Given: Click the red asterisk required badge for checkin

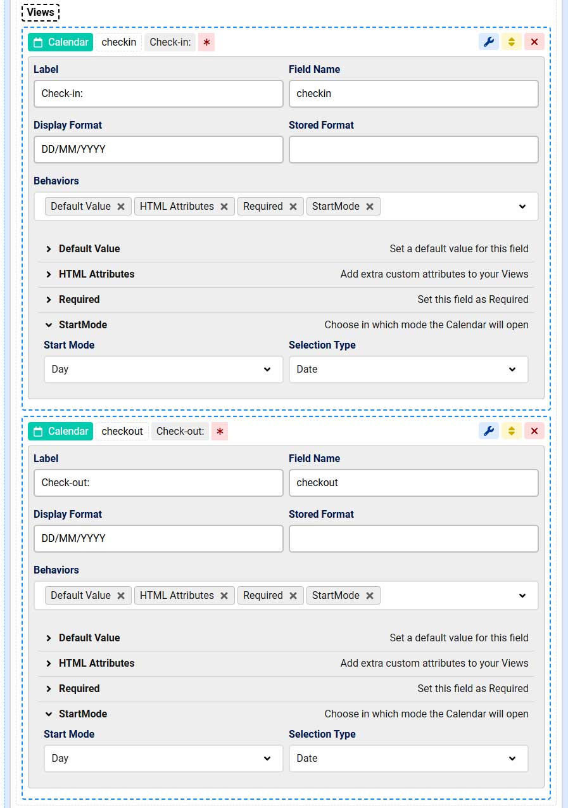Looking at the screenshot, I should click(206, 42).
